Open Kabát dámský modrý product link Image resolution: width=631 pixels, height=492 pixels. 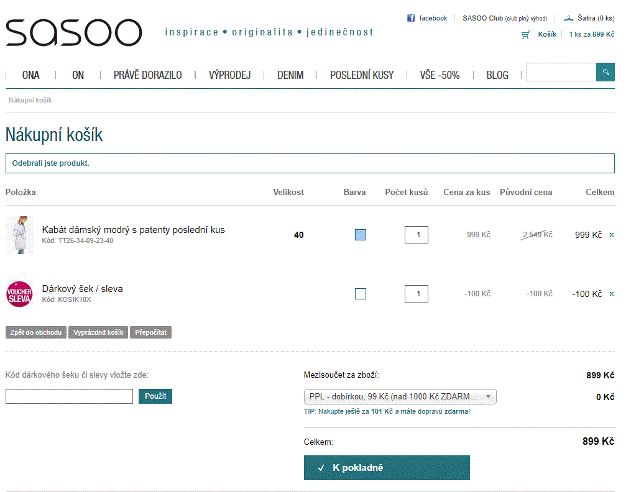pyautogui.click(x=133, y=229)
